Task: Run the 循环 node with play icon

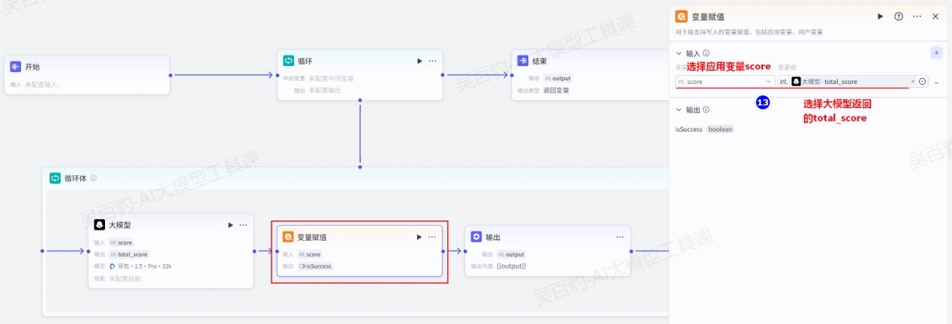Action: point(419,61)
